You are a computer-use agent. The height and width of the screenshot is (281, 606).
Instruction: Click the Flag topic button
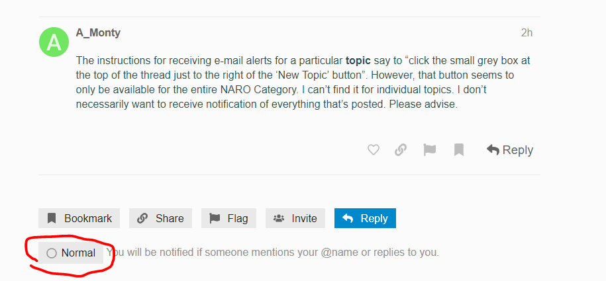[x=228, y=218]
